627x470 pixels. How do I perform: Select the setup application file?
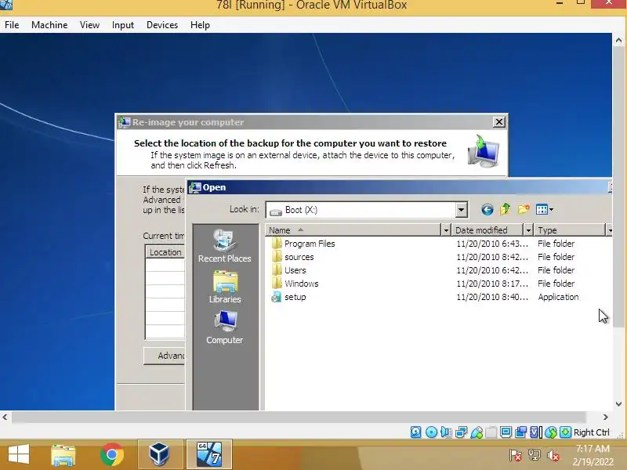[x=288, y=297]
